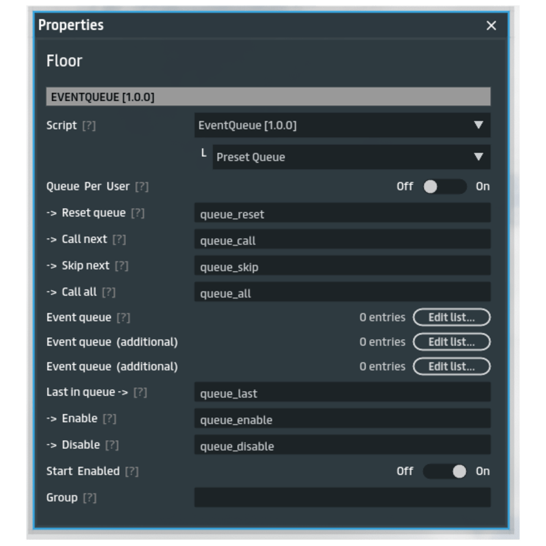Viewport: 546px width, 546px height.
Task: Click the [?] icon next to Skip next
Action: pos(121,265)
